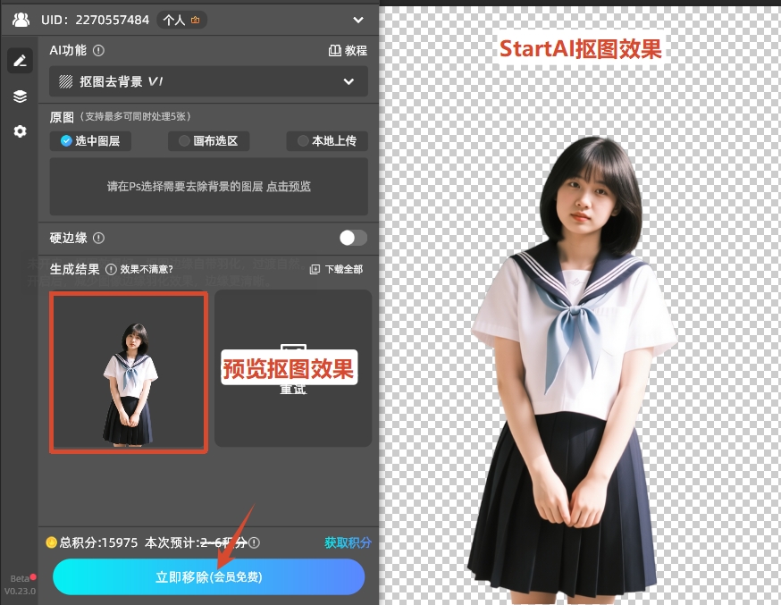Click the coin icon next to 总积分

[51, 542]
